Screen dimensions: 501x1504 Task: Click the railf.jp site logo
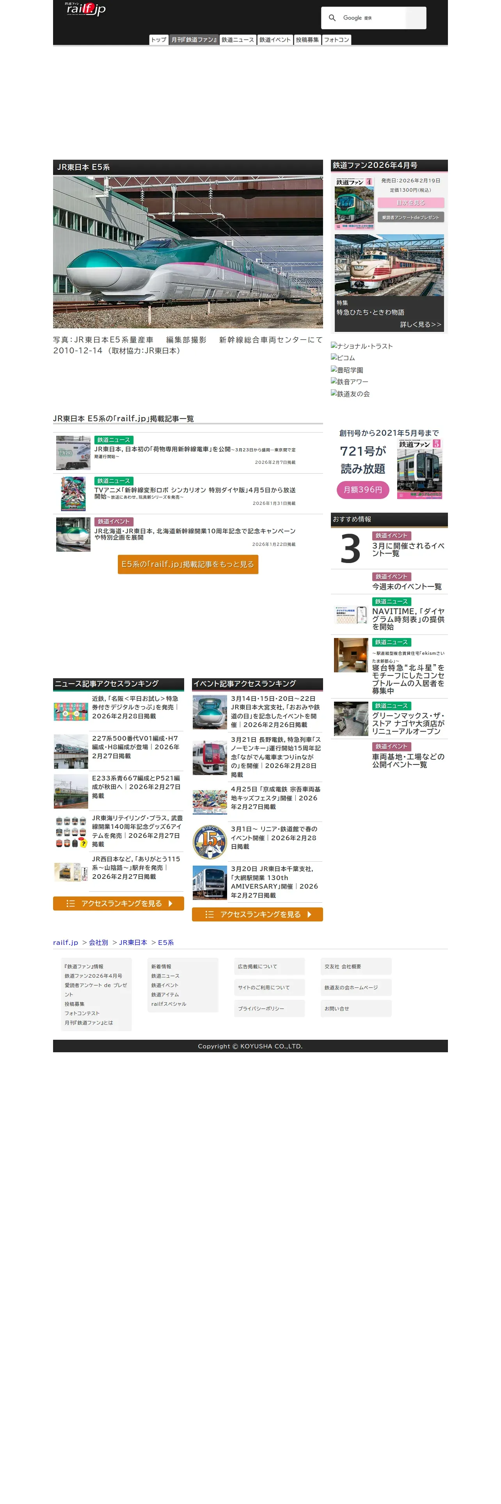[85, 9]
